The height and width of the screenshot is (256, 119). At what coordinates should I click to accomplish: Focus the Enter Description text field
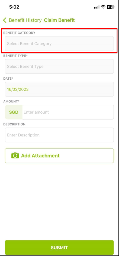(59, 135)
